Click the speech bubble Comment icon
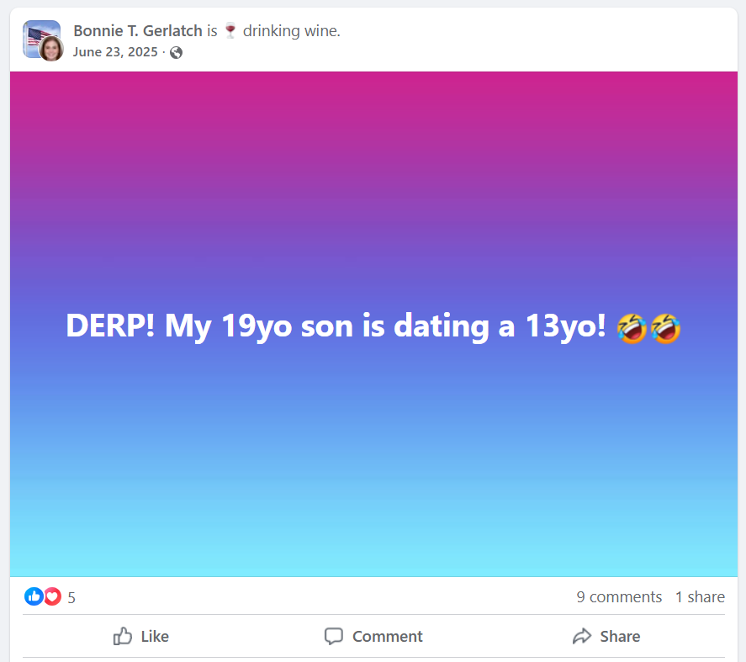The height and width of the screenshot is (662, 746). click(334, 637)
